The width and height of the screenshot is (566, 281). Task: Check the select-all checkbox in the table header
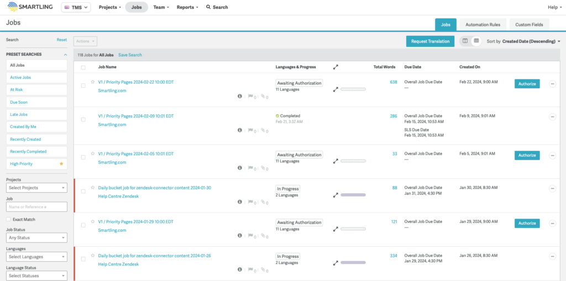pos(83,67)
